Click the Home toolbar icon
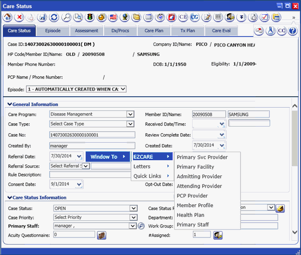 click(x=8, y=18)
